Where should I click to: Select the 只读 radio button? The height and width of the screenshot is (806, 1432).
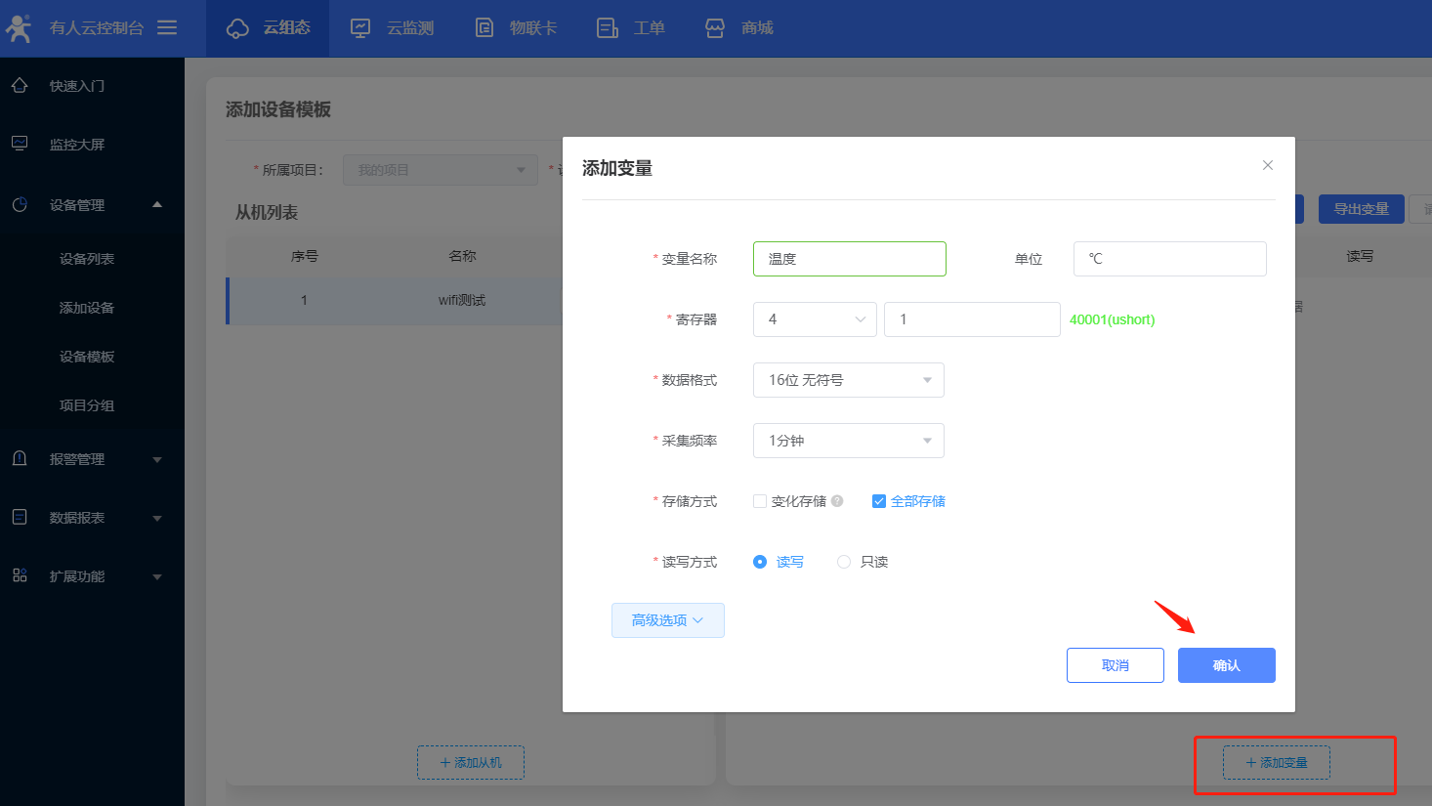tap(844, 562)
